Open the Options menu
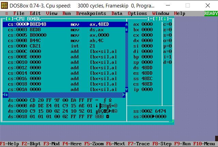 tap(137, 14)
